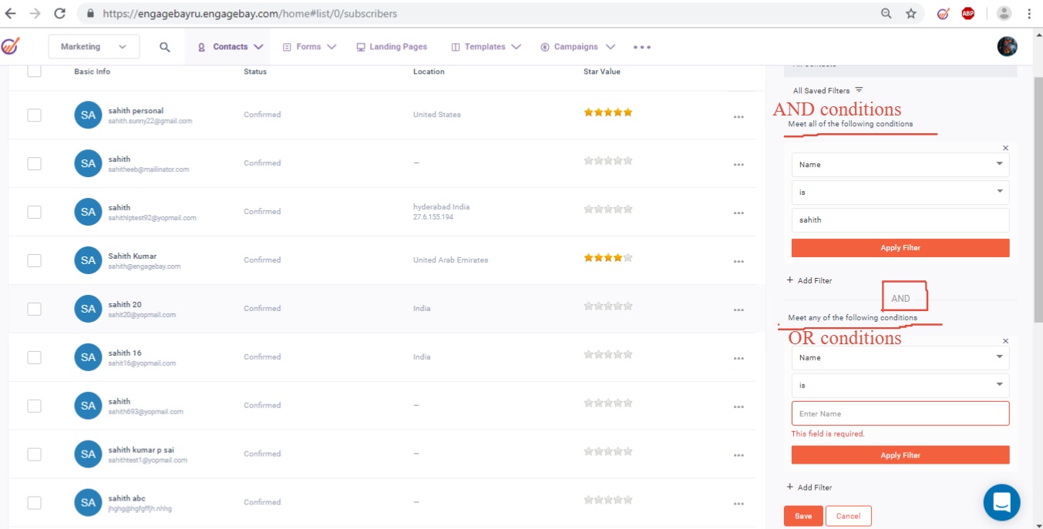Screen dimensions: 1043x529
Task: Open the more options ellipsis in navbar
Action: tap(641, 47)
